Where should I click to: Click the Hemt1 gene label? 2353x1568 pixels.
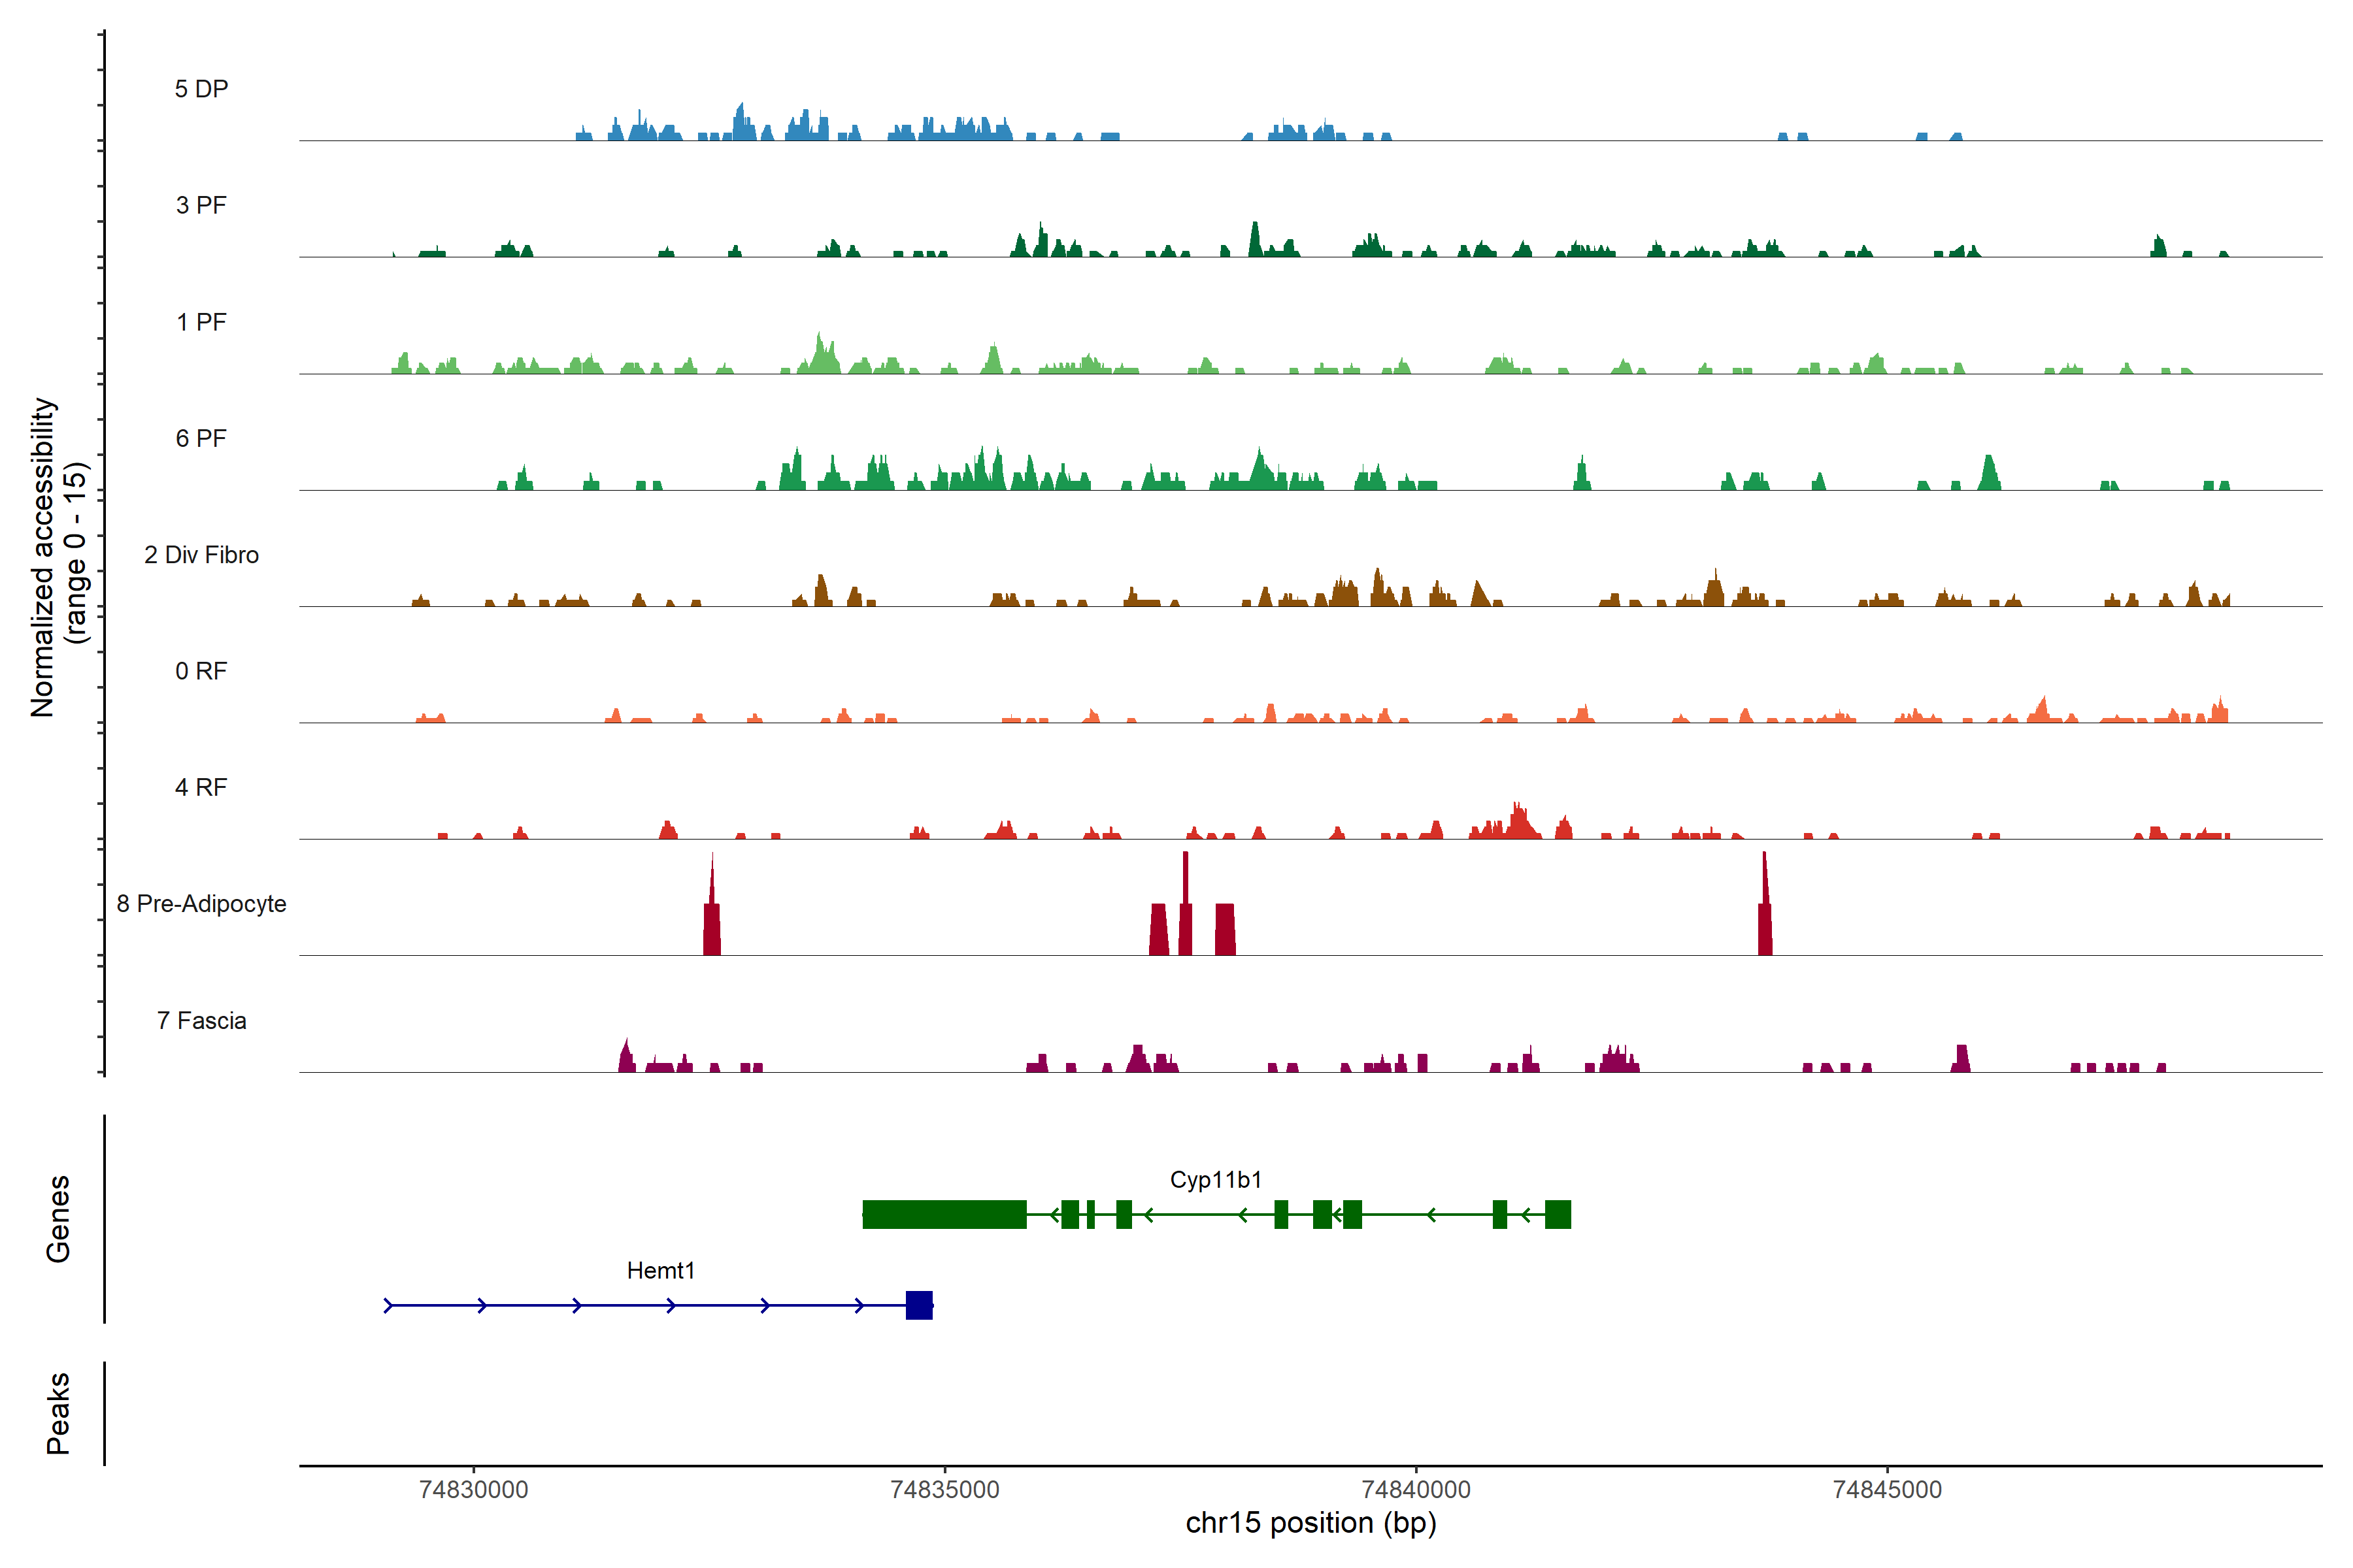point(660,1270)
